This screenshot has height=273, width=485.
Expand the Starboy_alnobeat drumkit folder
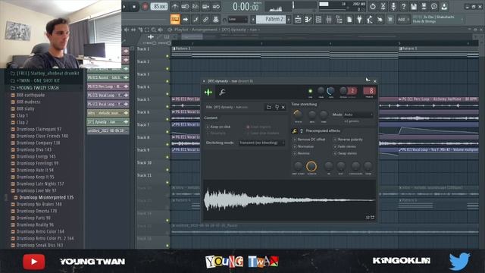pos(45,74)
